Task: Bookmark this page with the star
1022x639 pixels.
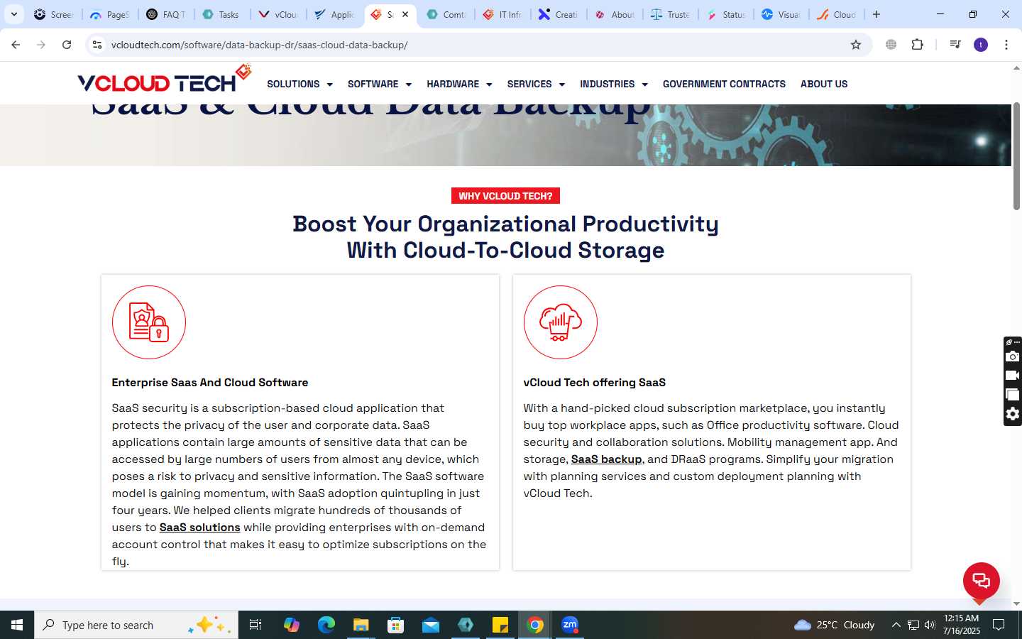Action: pyautogui.click(x=856, y=45)
